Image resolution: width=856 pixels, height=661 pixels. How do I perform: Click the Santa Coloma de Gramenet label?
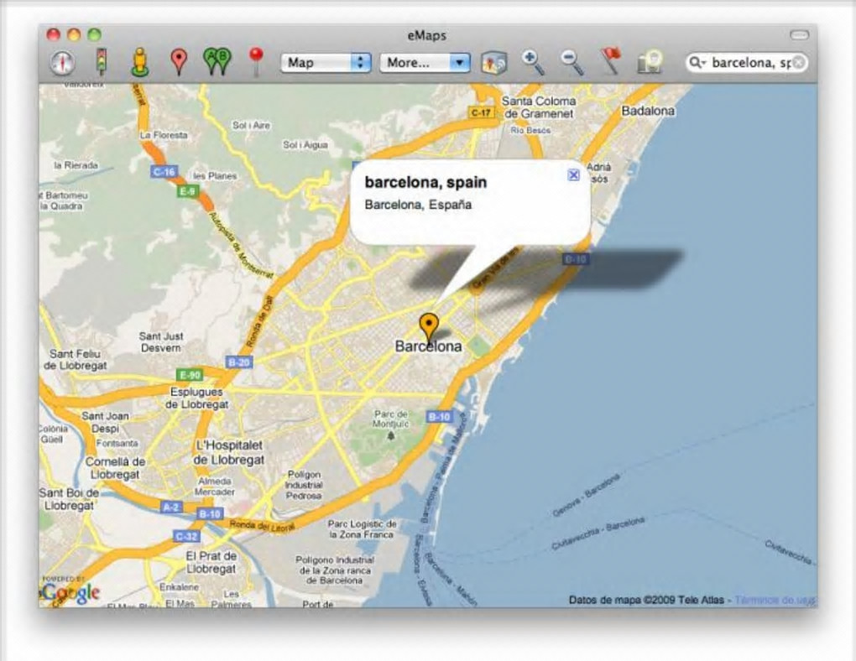click(539, 107)
